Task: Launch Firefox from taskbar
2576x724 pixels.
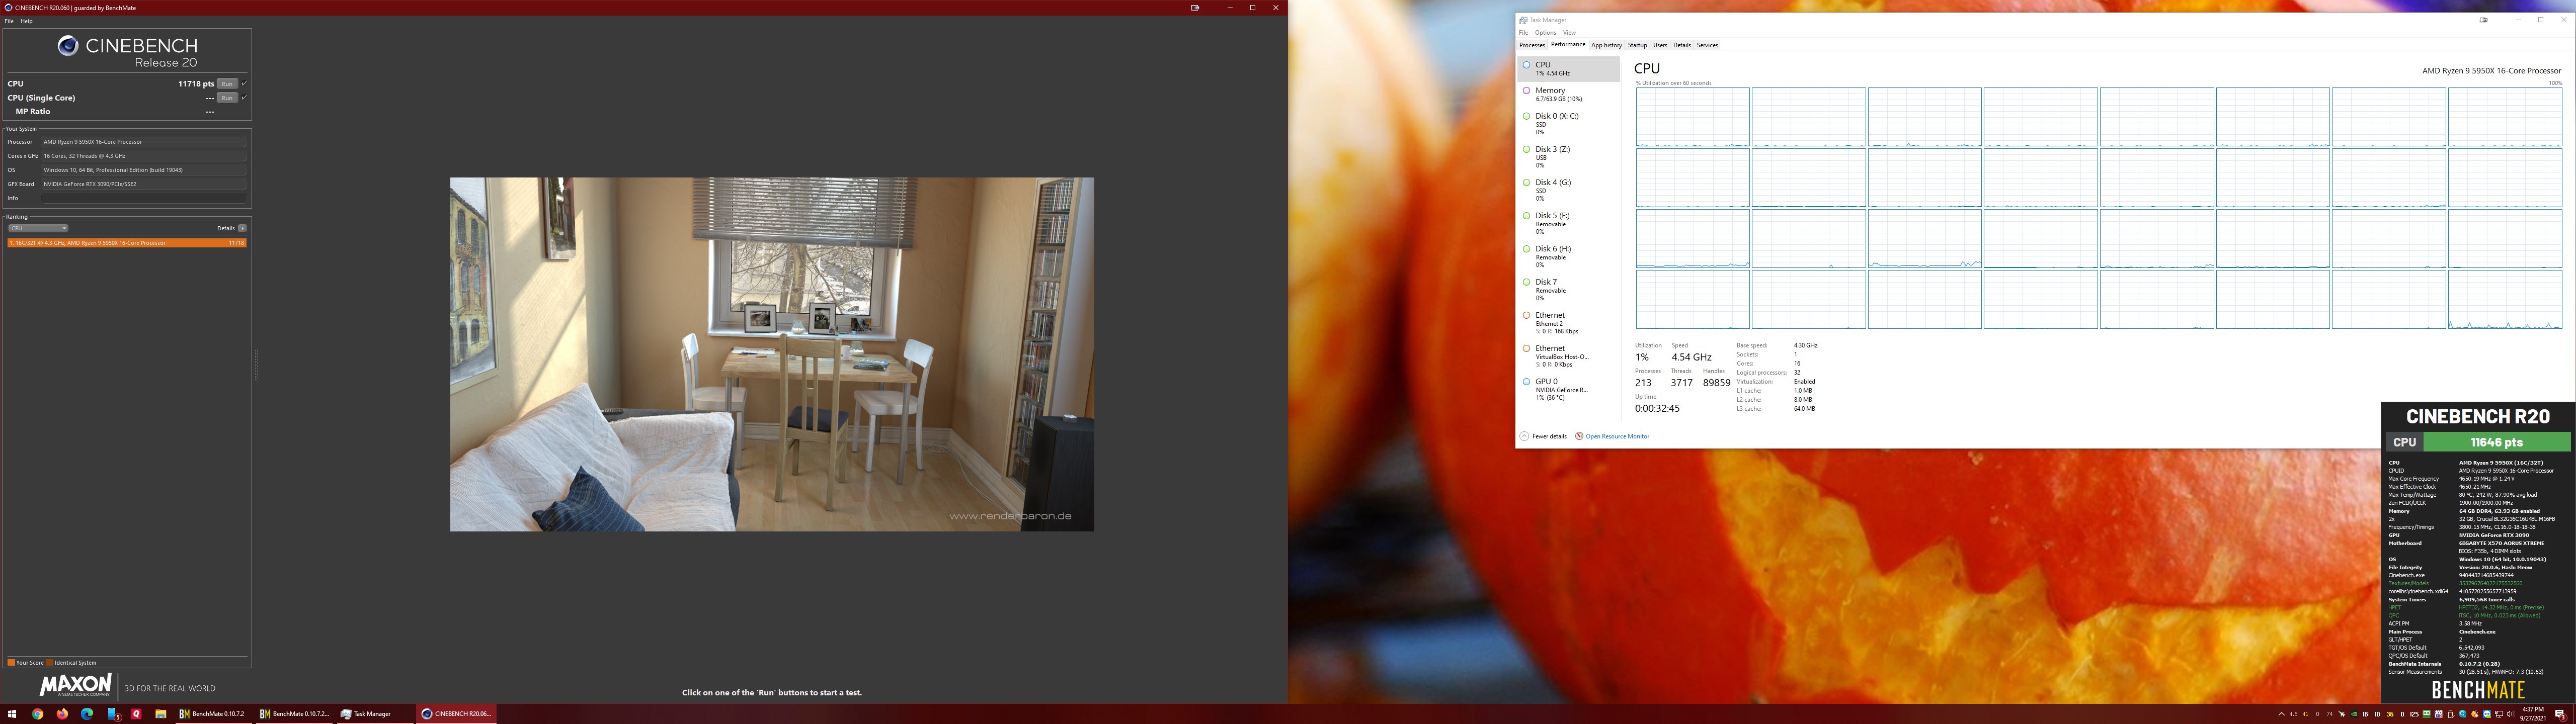Action: [x=62, y=714]
